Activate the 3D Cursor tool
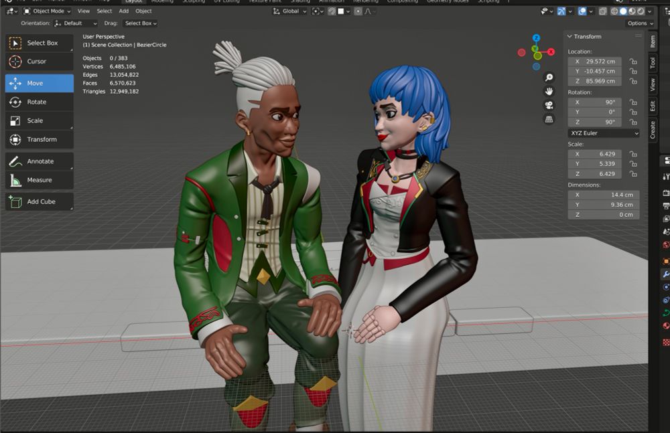Image resolution: width=670 pixels, height=433 pixels. point(40,62)
